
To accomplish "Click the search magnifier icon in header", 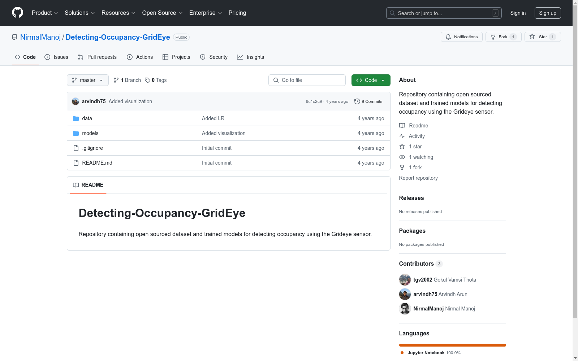I will click(392, 13).
